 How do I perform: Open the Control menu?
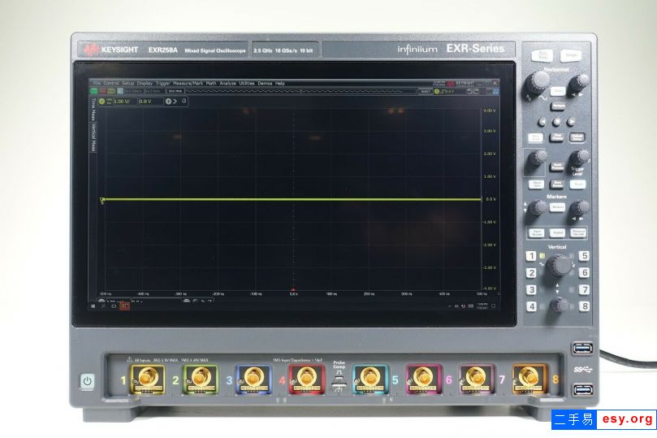click(x=111, y=83)
